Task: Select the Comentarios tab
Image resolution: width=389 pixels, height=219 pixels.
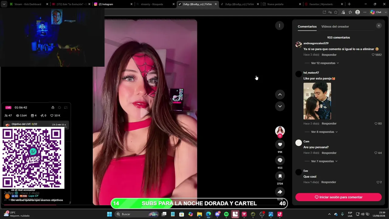Action: 307,26
